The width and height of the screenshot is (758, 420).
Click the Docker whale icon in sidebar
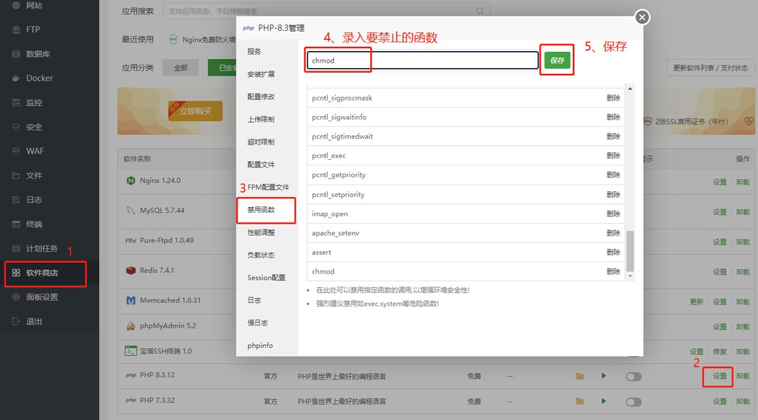point(16,78)
